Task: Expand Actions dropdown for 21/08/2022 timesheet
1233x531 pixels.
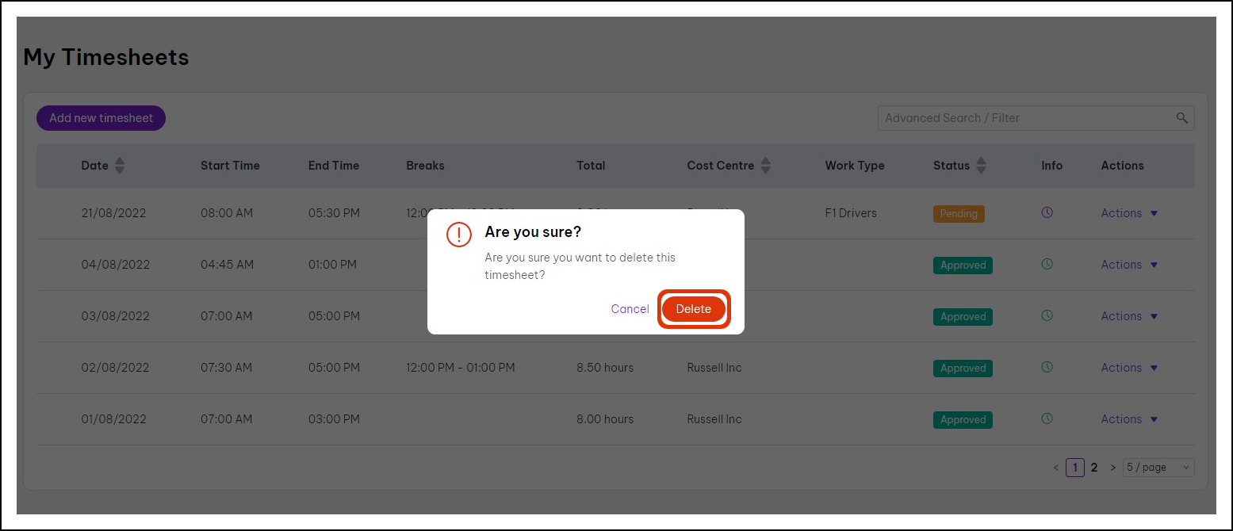Action: 1129,213
